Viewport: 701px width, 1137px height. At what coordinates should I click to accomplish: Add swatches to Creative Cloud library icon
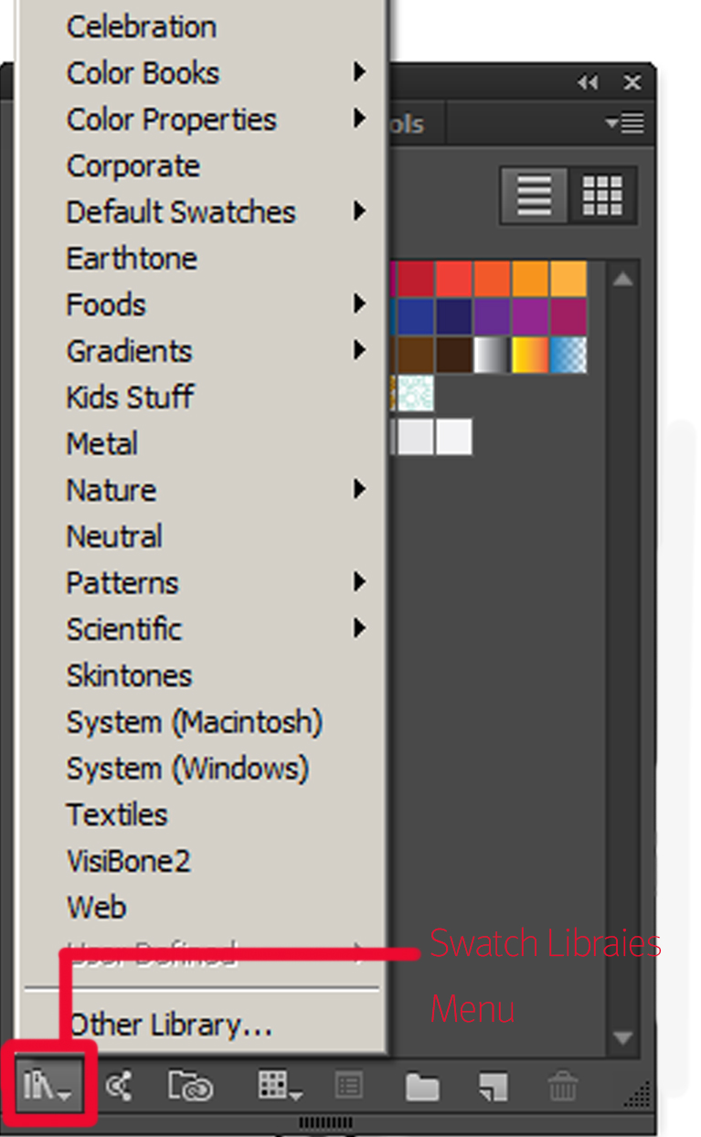(x=190, y=1087)
